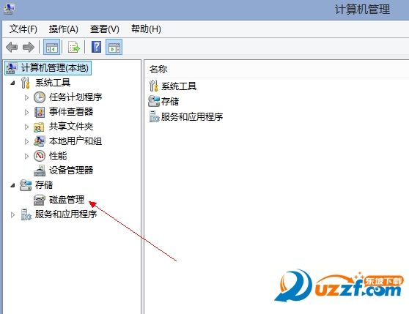This screenshot has width=409, height=314.
Task: Select 事件查看器 in the tree
Action: pyautogui.click(x=71, y=112)
